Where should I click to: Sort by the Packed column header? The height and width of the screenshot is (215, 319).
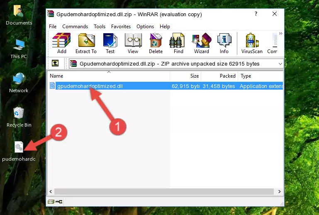pos(219,76)
